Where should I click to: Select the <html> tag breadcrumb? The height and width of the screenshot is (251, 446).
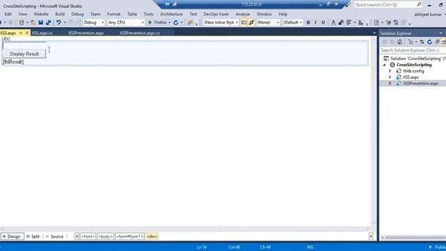(88, 236)
